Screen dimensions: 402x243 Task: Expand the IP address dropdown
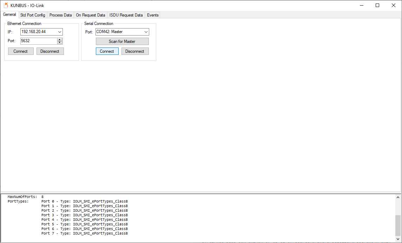tap(60, 32)
